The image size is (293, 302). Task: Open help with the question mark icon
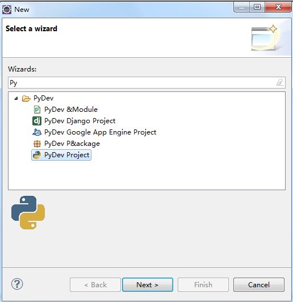[17, 284]
